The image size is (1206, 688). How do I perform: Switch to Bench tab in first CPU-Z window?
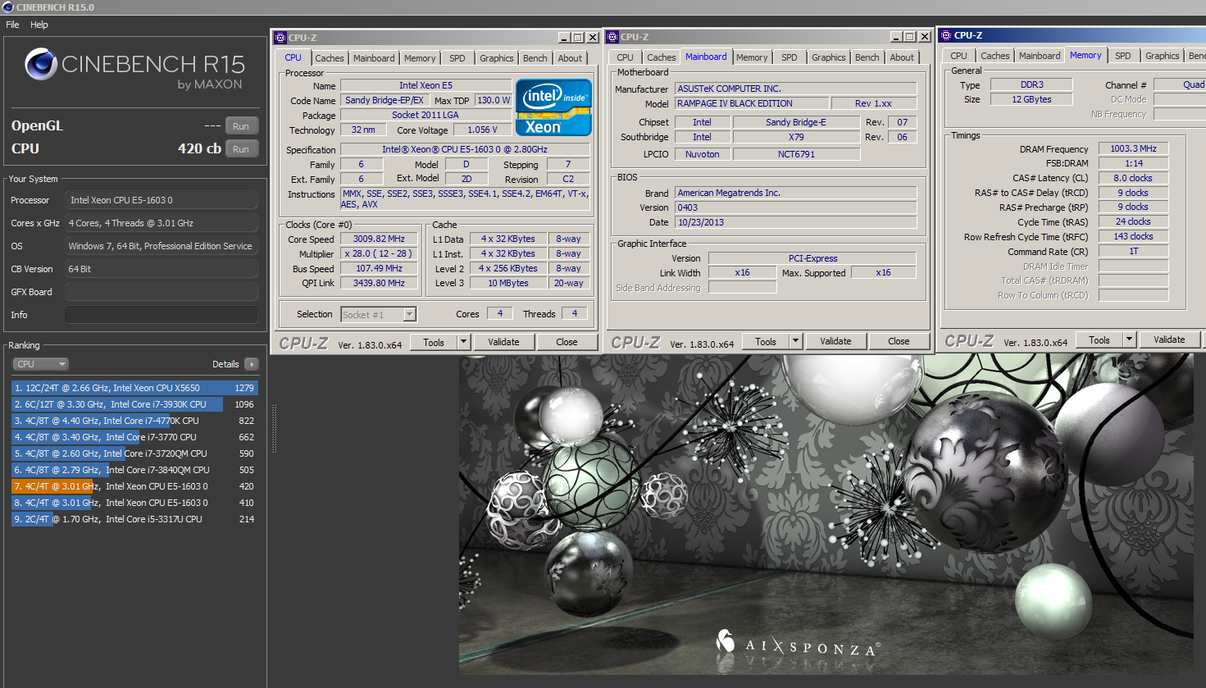[x=535, y=58]
